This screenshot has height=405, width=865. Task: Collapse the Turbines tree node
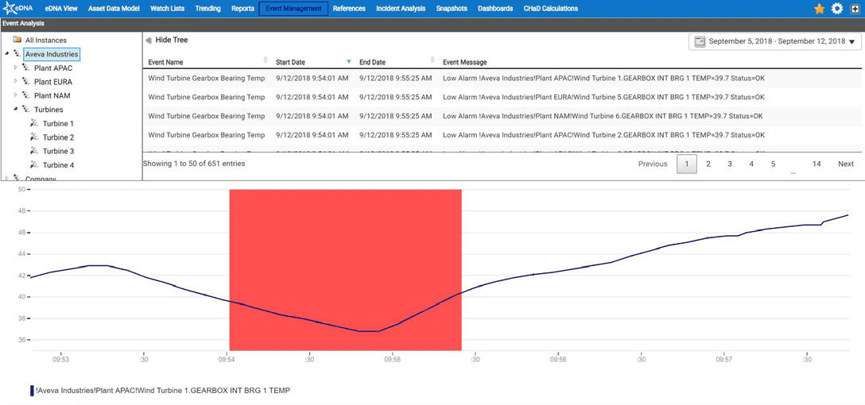(x=15, y=110)
